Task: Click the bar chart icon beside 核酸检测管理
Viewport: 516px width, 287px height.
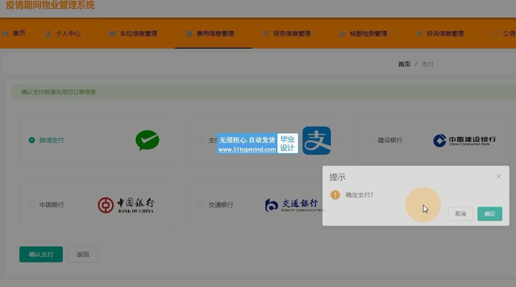Action: [x=342, y=33]
